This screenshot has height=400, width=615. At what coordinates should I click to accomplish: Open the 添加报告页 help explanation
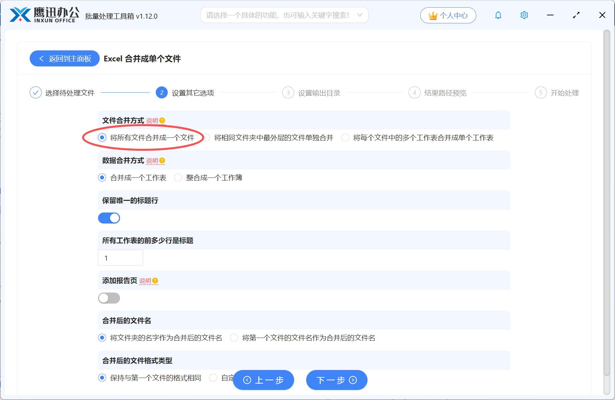(155, 281)
